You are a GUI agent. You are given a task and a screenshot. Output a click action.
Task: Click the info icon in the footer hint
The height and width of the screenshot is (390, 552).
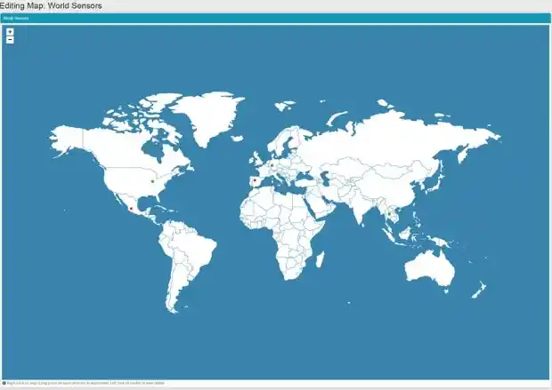tap(4, 383)
